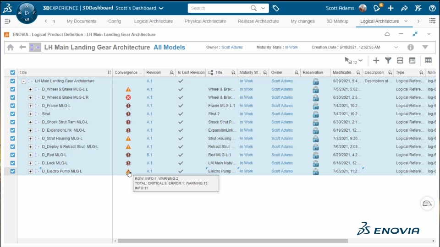440x247 pixels.
Task: Click the expand/collapse rows toolbar icon
Action: tap(400, 60)
